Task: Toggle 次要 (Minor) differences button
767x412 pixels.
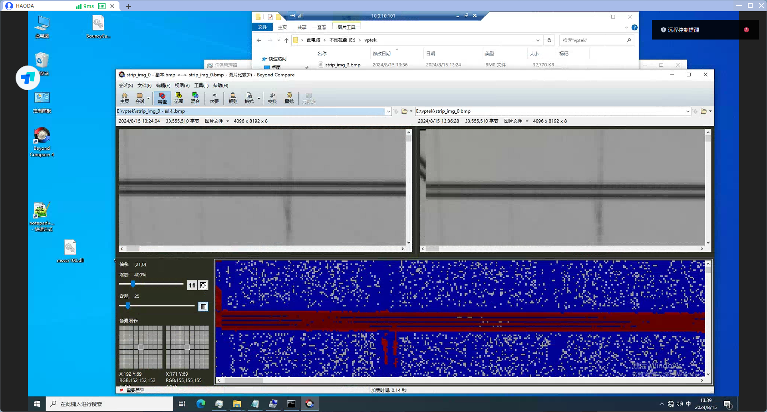Action: 214,98
